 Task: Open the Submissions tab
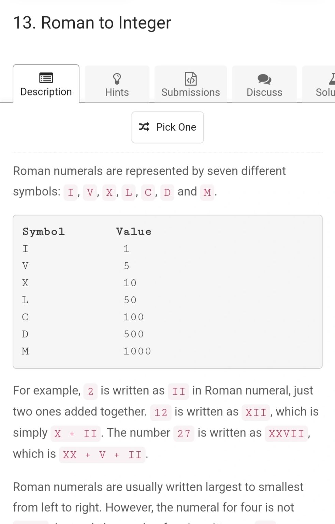[x=191, y=84]
